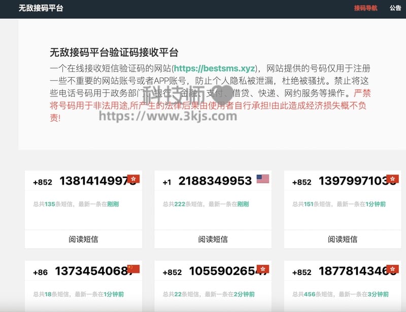Click the US flag on number 2188349953
Viewport: 406px width, 312px height.
click(263, 179)
